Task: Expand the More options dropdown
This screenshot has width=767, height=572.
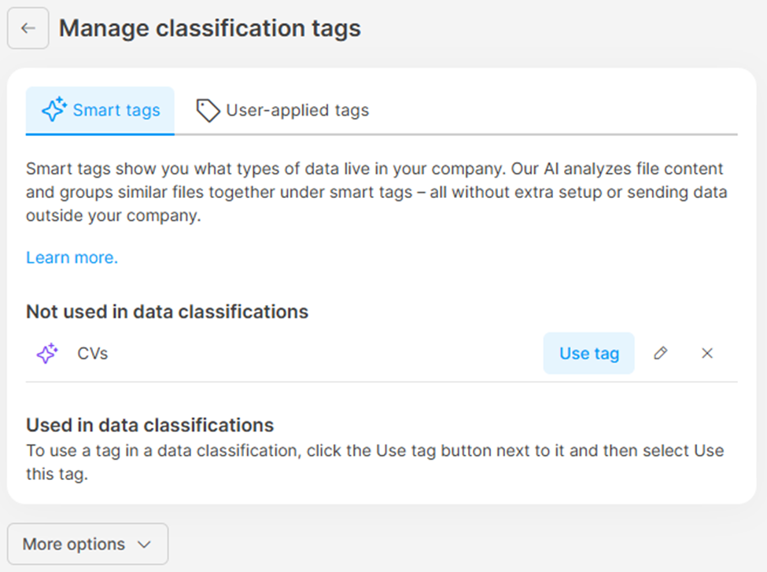Action: 87,544
